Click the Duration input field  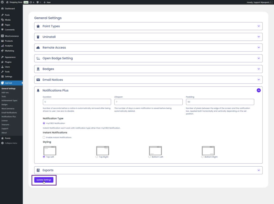(x=77, y=102)
